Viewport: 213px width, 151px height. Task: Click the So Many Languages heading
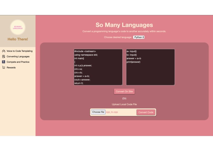pyautogui.click(x=124, y=25)
